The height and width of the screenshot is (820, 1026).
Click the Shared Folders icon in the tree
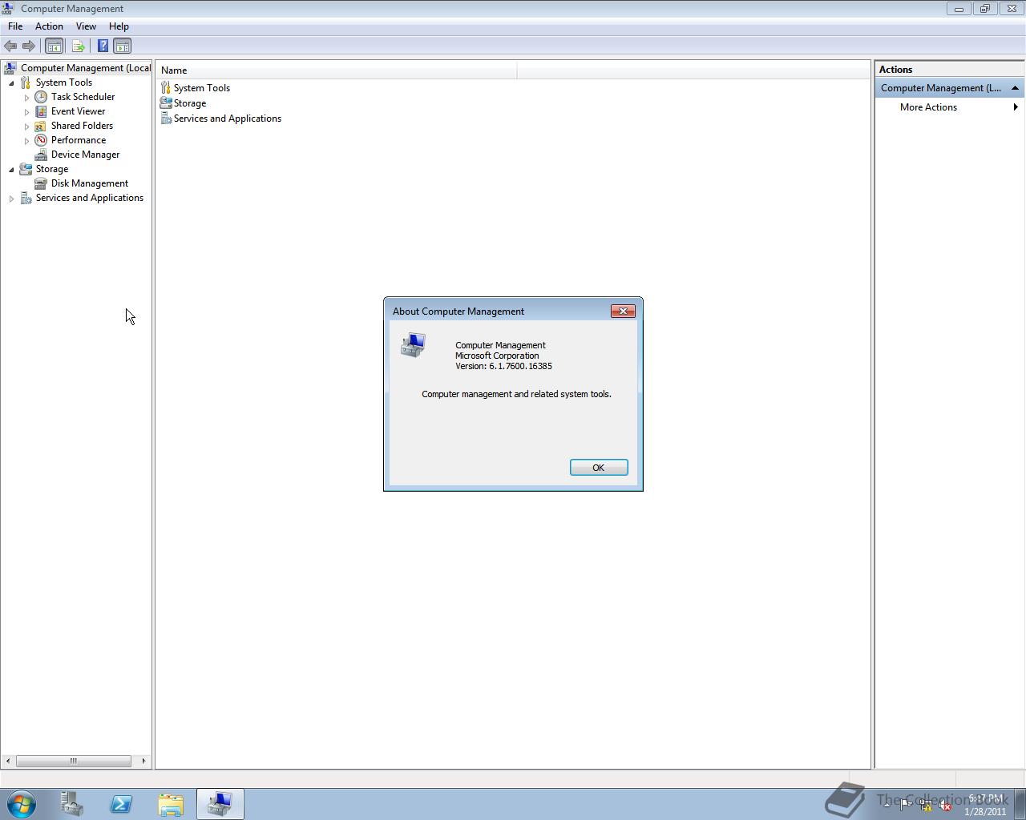(41, 126)
